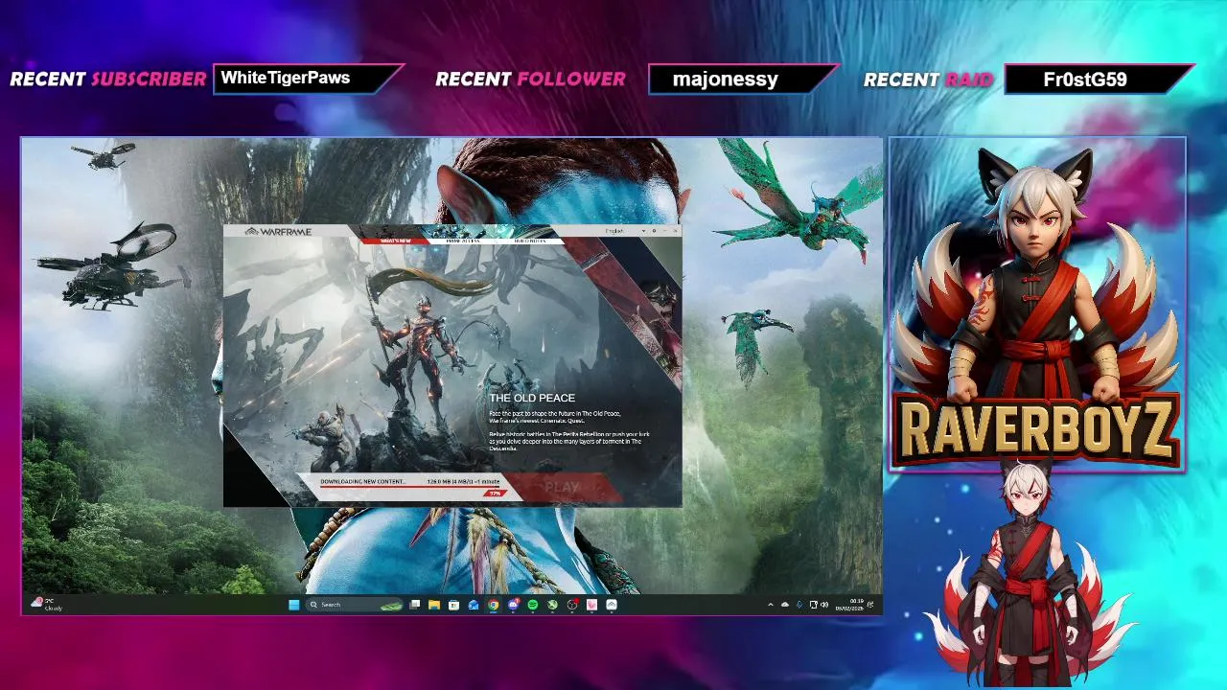The width and height of the screenshot is (1227, 690).
Task: Open the Warframe launcher settings gear
Action: point(655,231)
